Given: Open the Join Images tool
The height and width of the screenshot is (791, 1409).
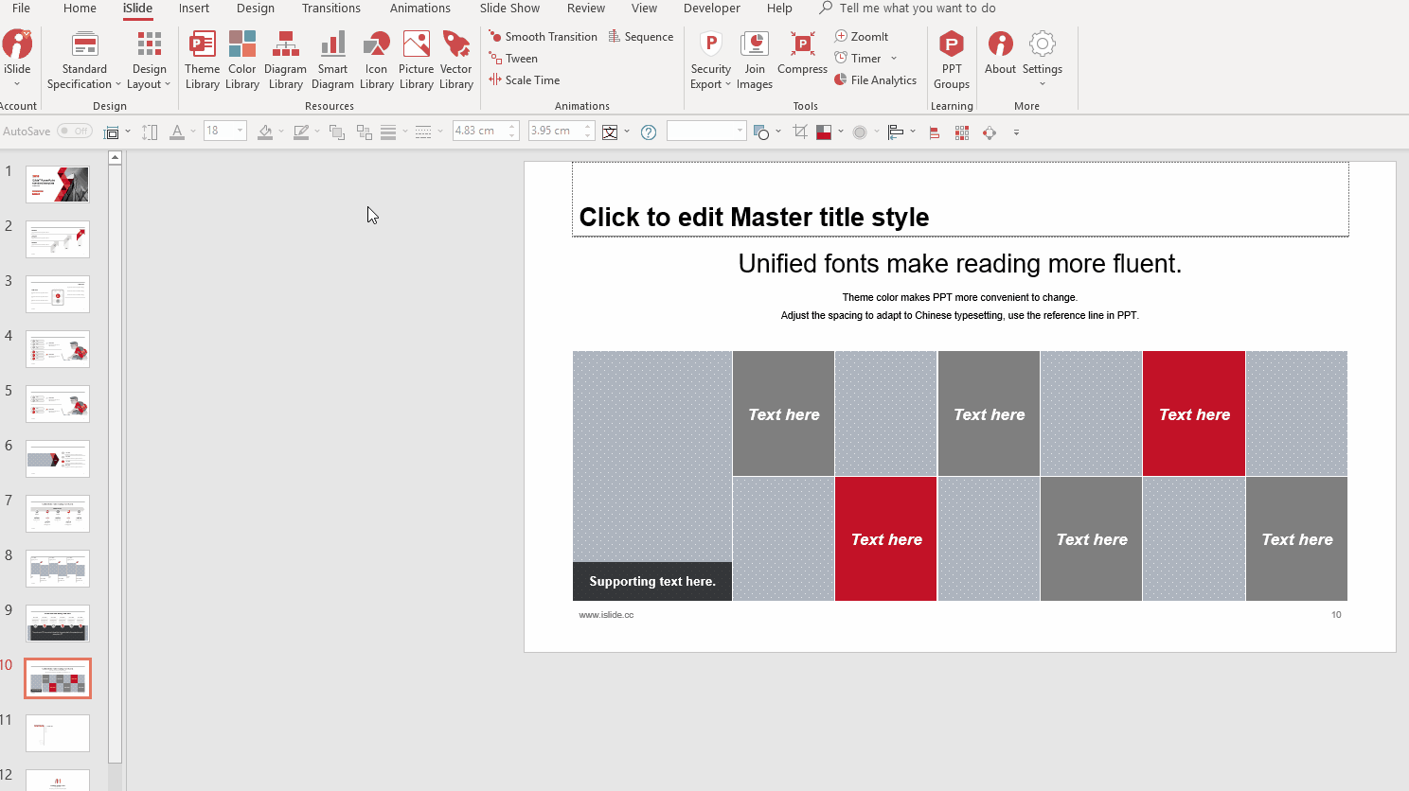Looking at the screenshot, I should click(754, 61).
